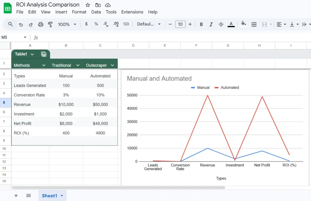Image resolution: width=311 pixels, height=201 pixels.
Task: Print the spreadsheet
Action: click(x=40, y=24)
